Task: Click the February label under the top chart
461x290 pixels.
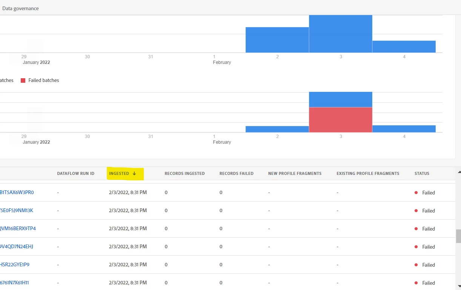Action: pyautogui.click(x=222, y=62)
